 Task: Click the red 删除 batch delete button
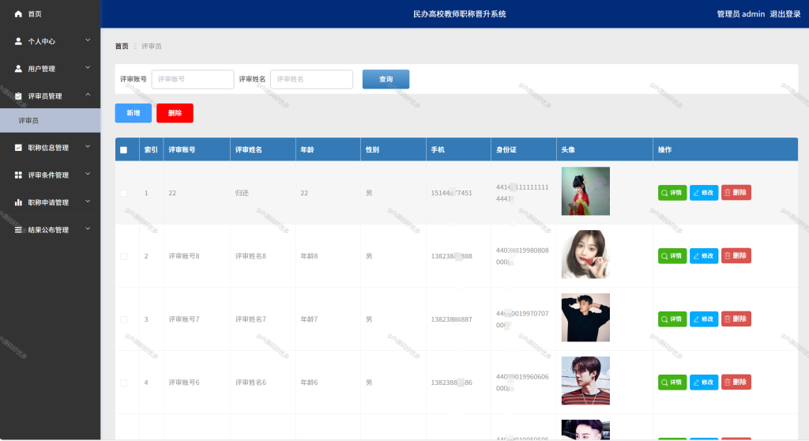pos(175,113)
